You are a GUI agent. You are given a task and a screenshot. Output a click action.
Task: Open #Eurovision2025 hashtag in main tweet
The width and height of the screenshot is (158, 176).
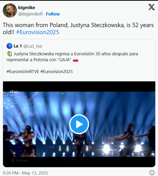[x=37, y=32]
